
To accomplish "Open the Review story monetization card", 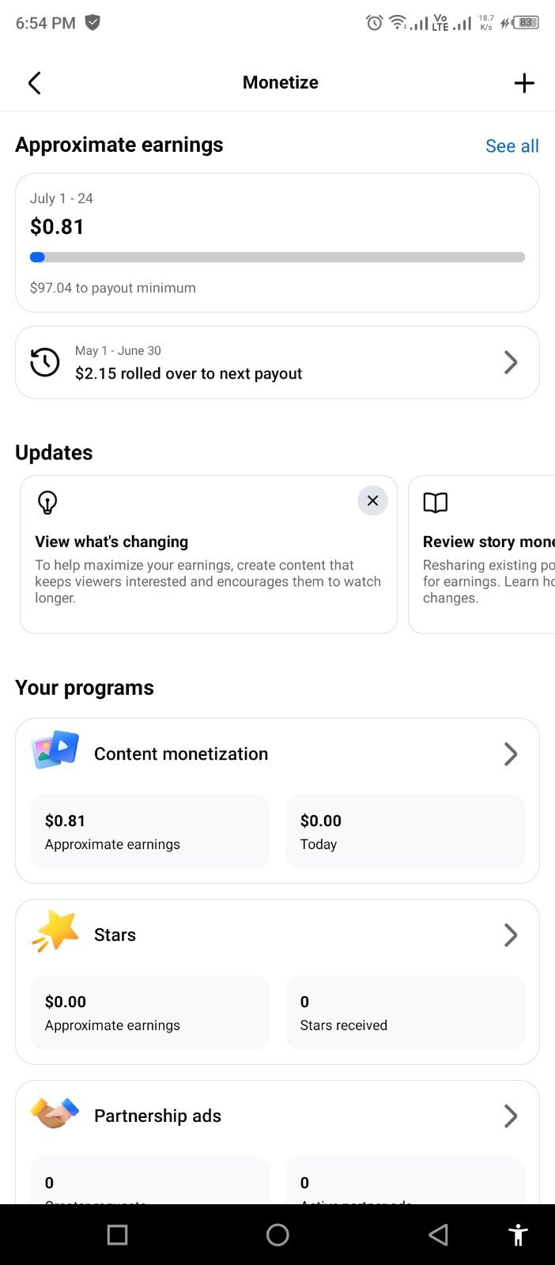I will click(481, 554).
